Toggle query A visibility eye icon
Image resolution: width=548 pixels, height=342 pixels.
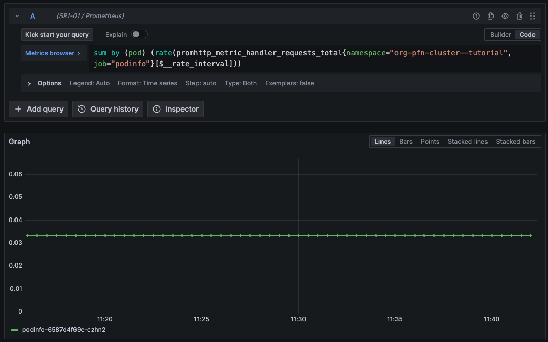pos(505,16)
